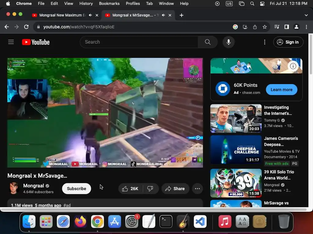Click Learn more on Chase ad
The width and height of the screenshot is (313, 234).
pyautogui.click(x=282, y=90)
